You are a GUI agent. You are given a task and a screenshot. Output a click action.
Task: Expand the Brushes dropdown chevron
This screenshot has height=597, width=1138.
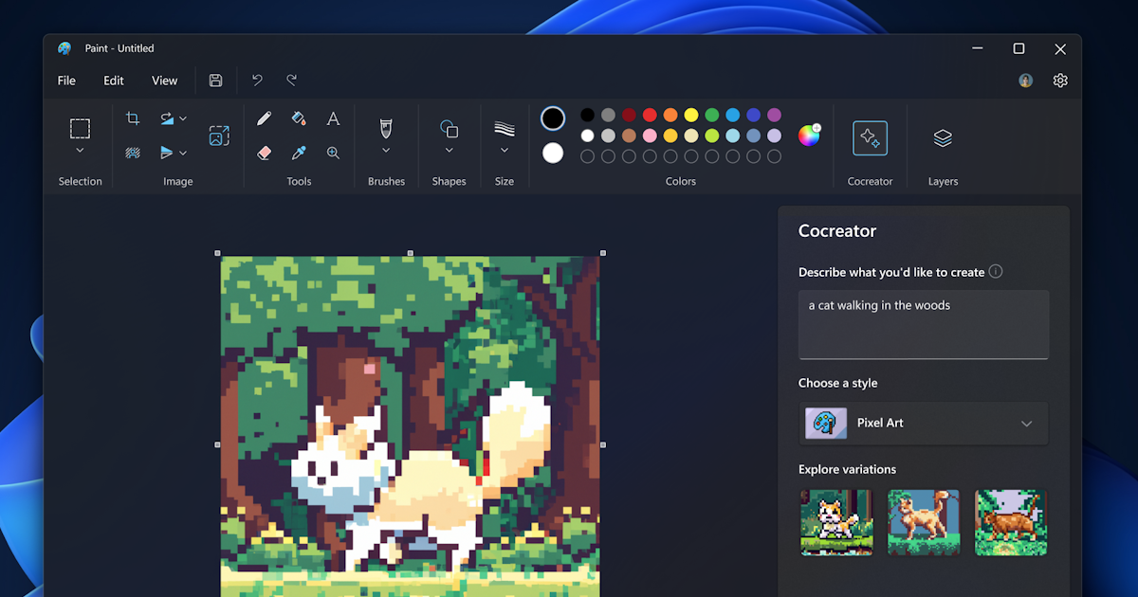tap(386, 151)
